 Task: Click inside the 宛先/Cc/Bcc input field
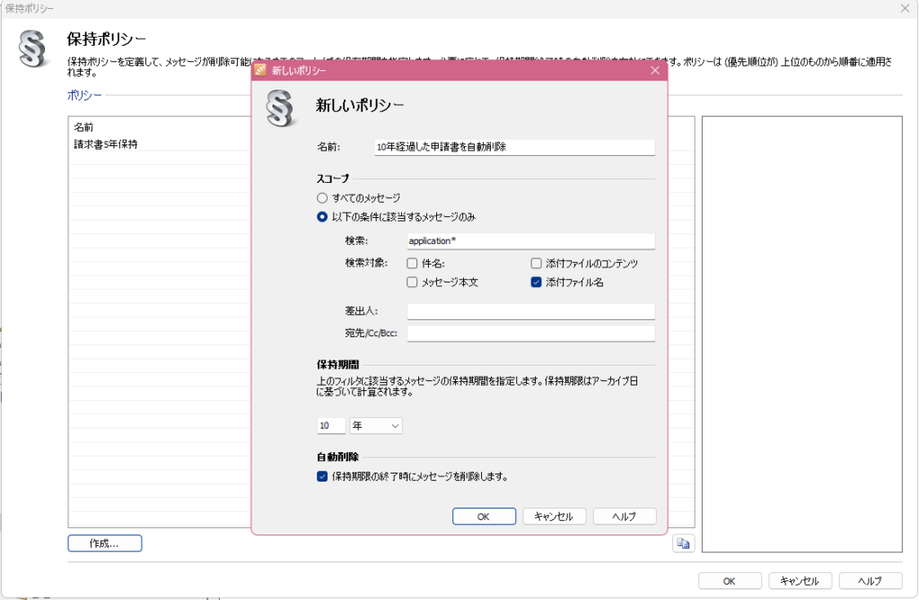coord(530,333)
